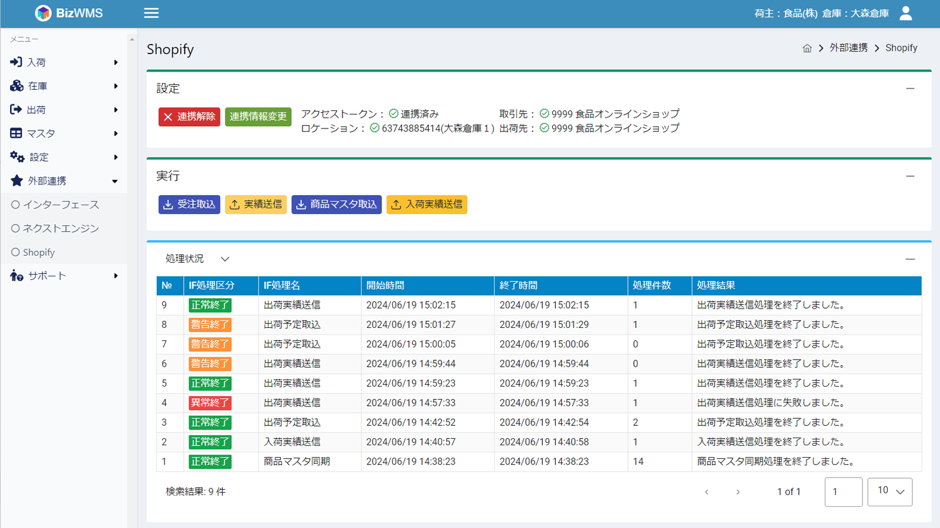This screenshot has height=528, width=940.
Task: Collapse the 外部連携 submenu arrow
Action: click(115, 181)
